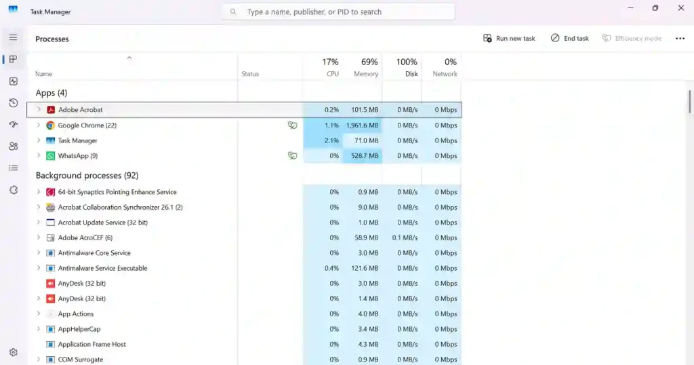Click the vertical scrollbar of process list

click(x=689, y=102)
